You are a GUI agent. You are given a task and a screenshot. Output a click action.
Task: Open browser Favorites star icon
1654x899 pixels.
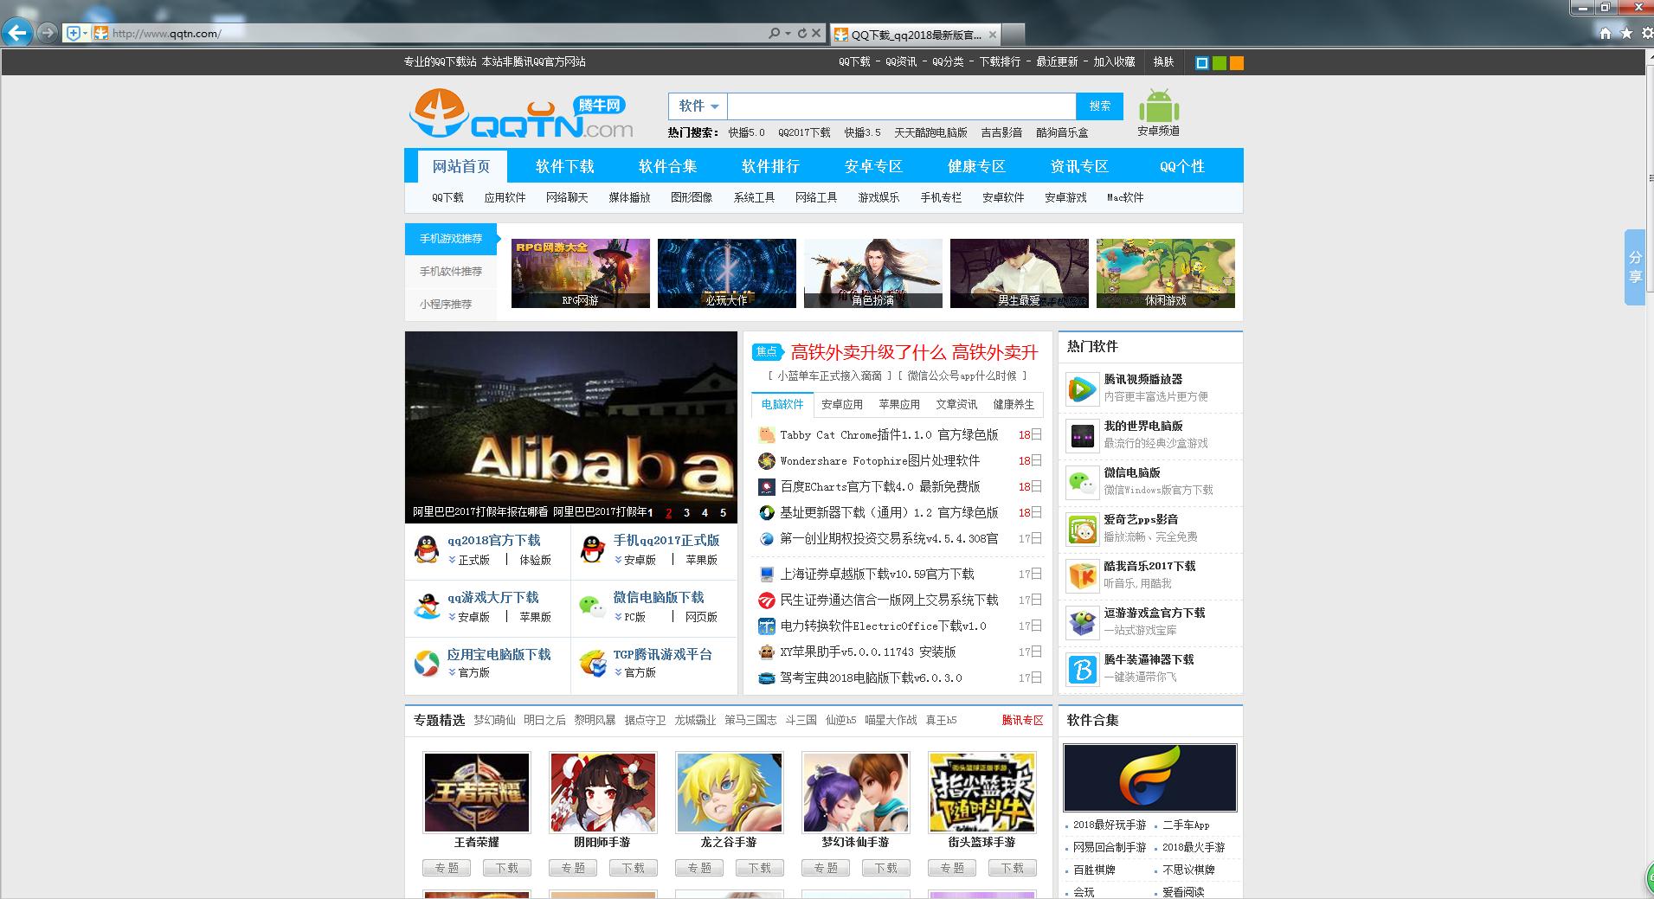coord(1626,34)
